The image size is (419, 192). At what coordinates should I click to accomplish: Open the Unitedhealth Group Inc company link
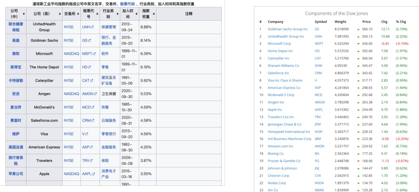pos(286,37)
